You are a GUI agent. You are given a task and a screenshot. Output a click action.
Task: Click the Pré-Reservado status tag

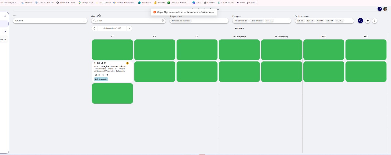click(x=101, y=79)
